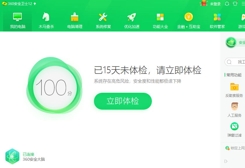Click the 360安全大脑 connected icon
Screen dimensions: 245x168
click(x=12, y=157)
